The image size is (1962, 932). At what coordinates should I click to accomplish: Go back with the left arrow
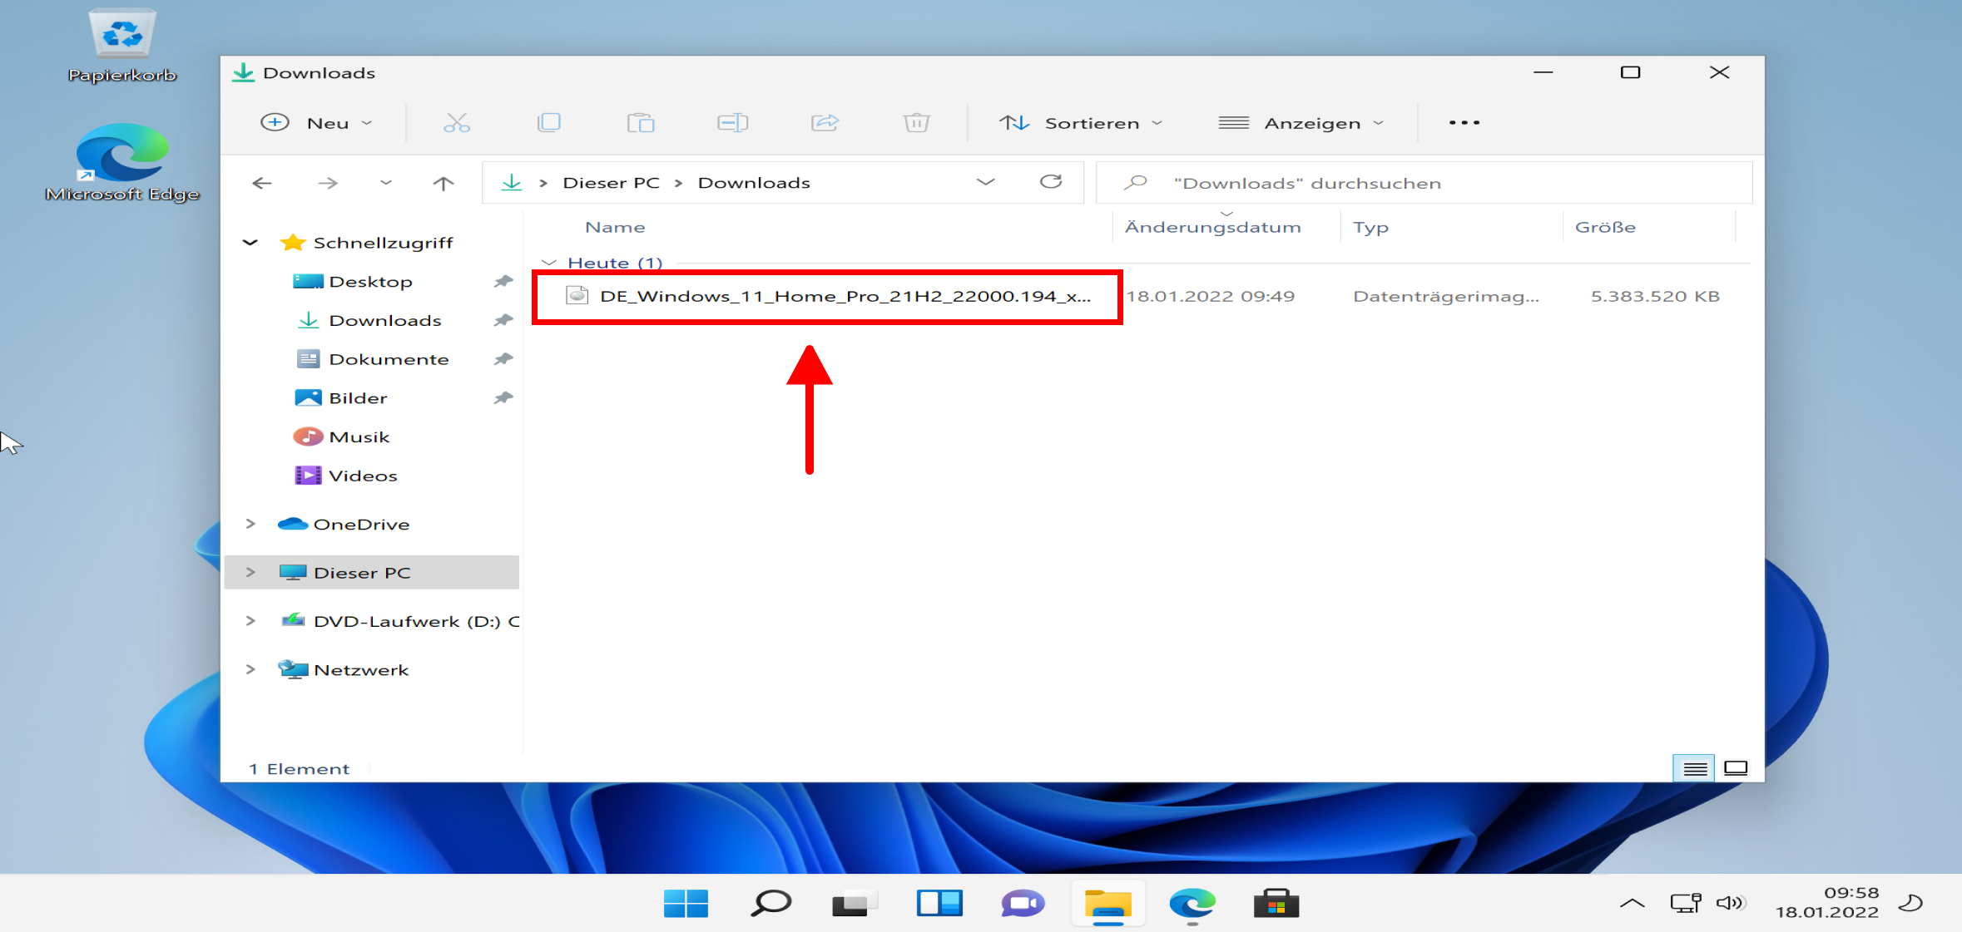click(262, 183)
